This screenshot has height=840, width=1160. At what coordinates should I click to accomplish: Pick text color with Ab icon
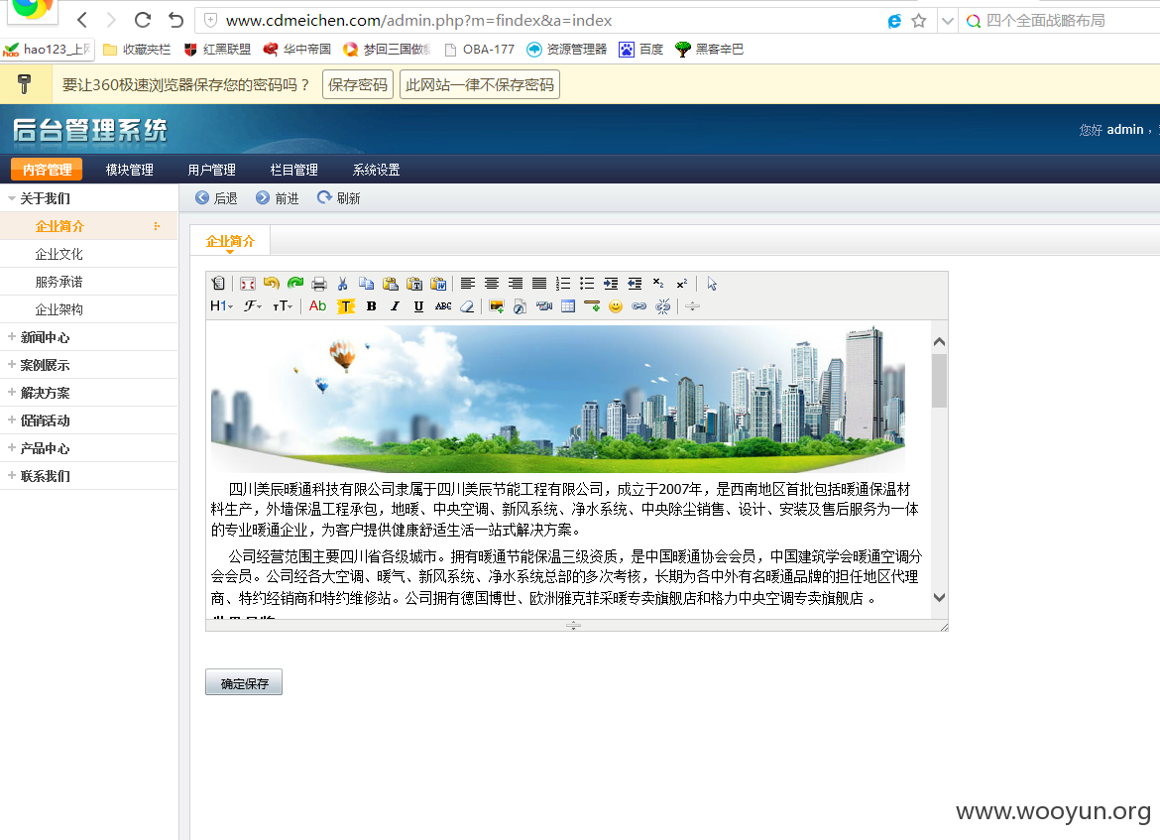pyautogui.click(x=318, y=306)
